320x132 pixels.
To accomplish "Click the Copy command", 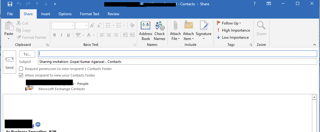I will [x=23, y=30].
